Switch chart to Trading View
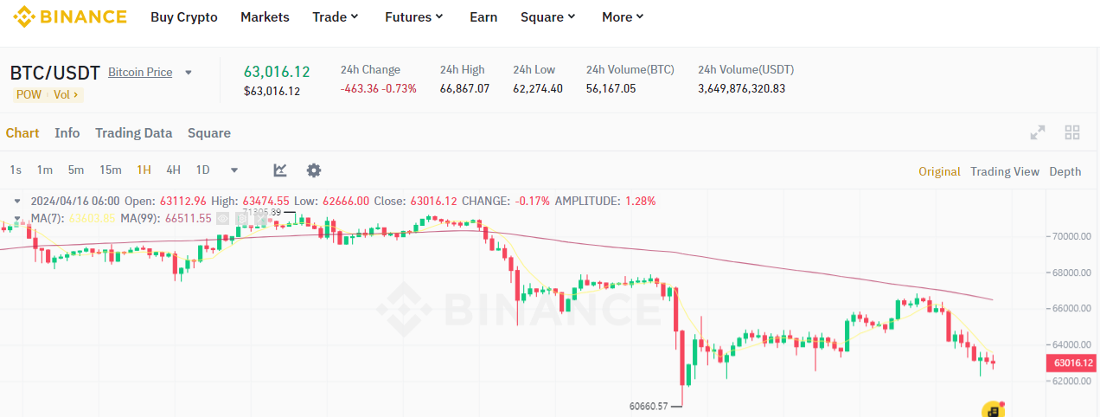Viewport: 1100px width, 417px height. coord(1004,171)
